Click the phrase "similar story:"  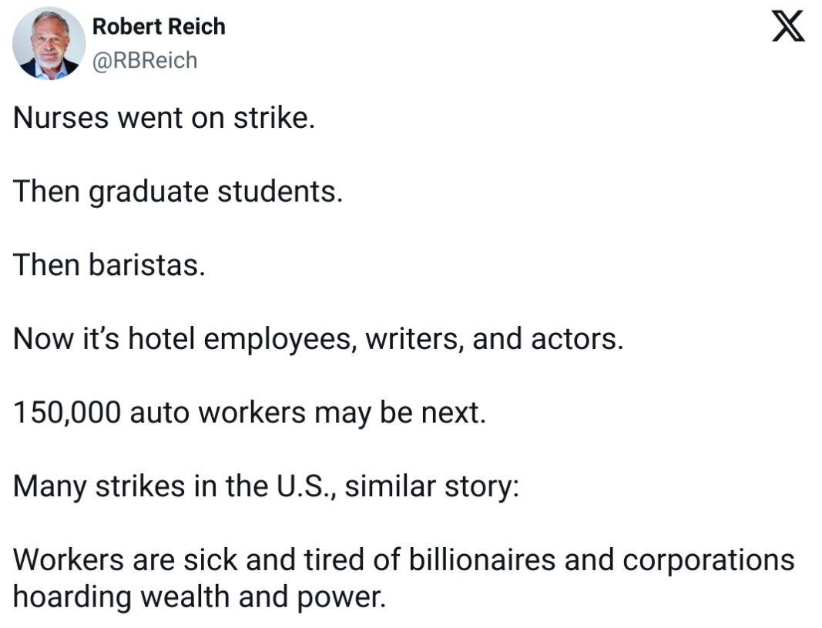click(x=432, y=488)
